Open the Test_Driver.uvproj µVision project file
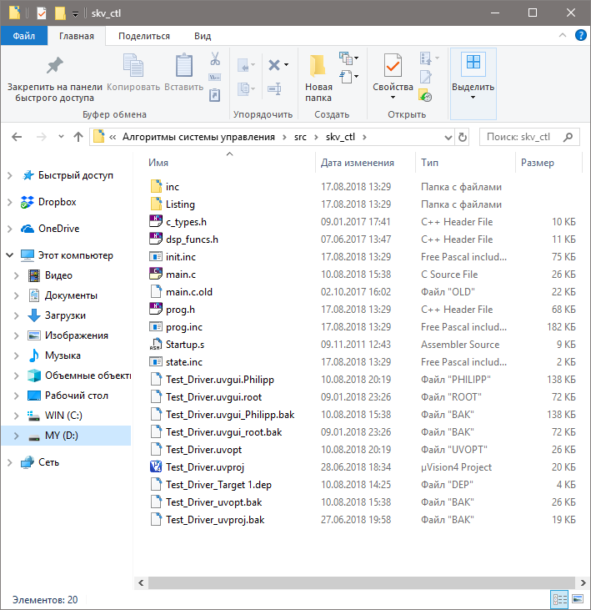 click(204, 467)
